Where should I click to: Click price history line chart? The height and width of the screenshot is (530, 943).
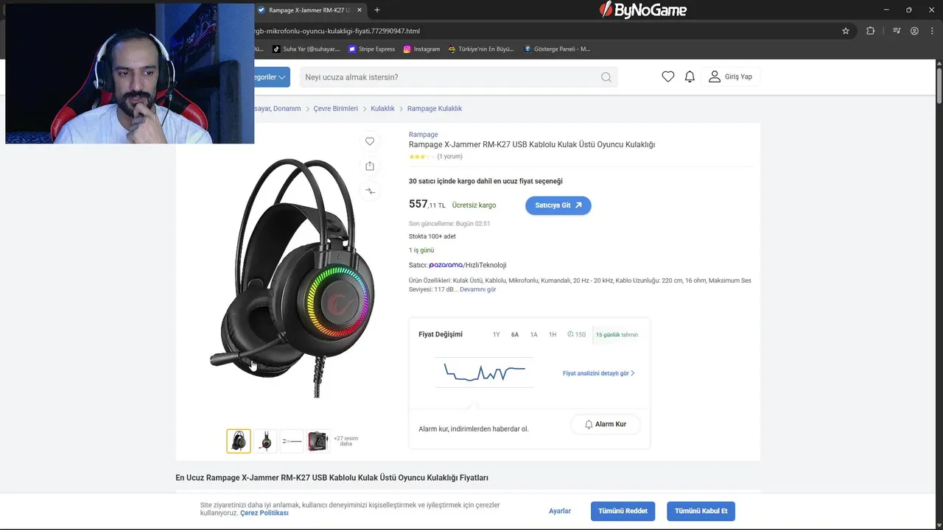485,372
